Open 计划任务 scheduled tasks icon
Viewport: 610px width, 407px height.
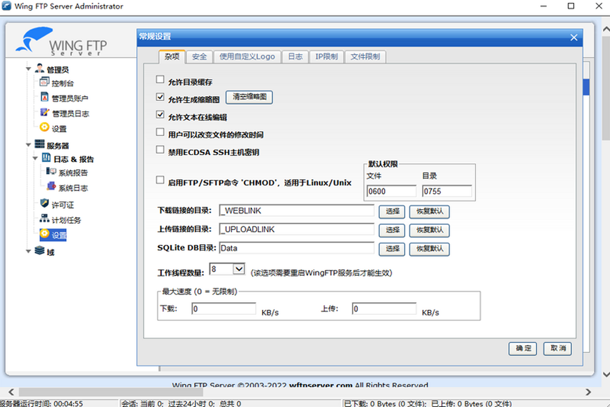[44, 219]
